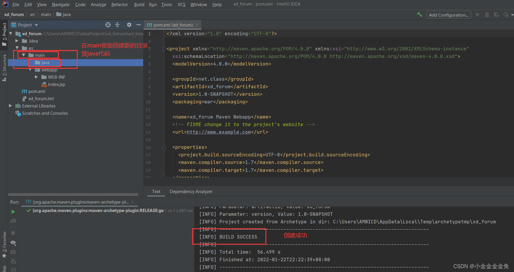The width and height of the screenshot is (514, 272).
Task: Click the java breadcrumb
Action: coord(63,15)
